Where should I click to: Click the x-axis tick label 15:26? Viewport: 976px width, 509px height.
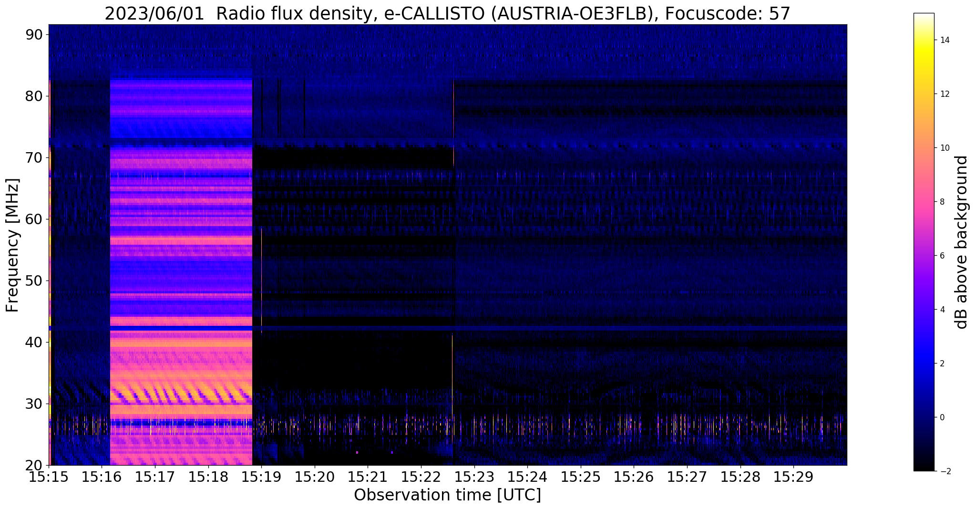(634, 476)
